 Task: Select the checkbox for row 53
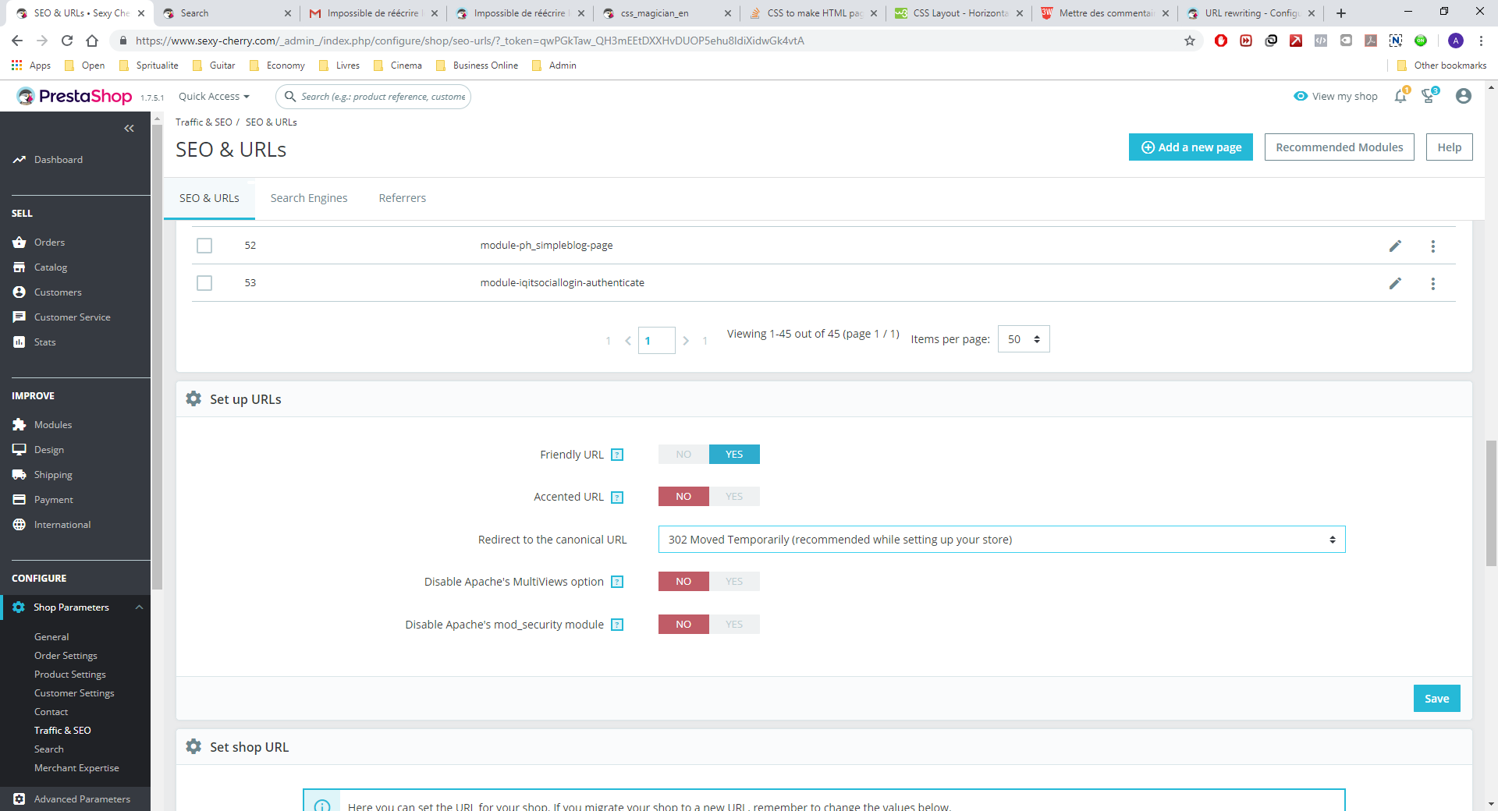(x=204, y=283)
